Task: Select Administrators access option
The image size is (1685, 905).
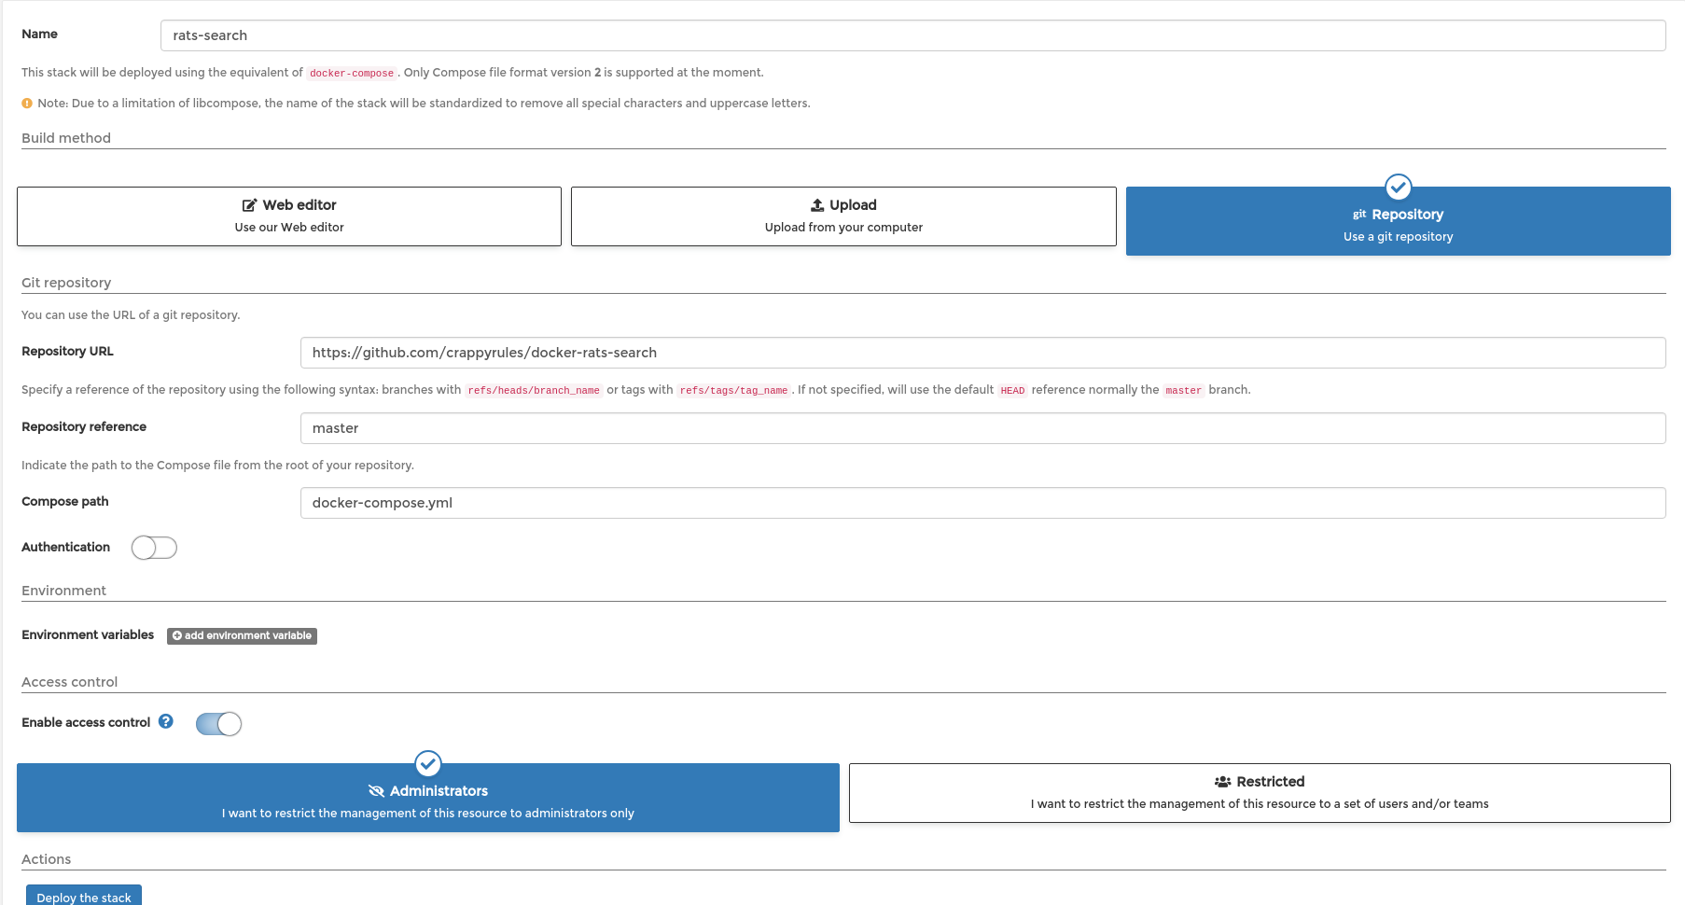Action: click(428, 798)
